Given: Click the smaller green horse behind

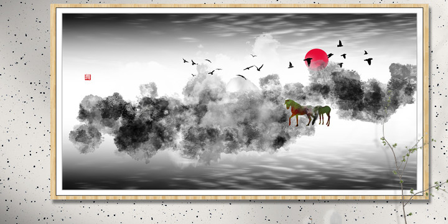Looking at the screenshot, I should [323, 114].
